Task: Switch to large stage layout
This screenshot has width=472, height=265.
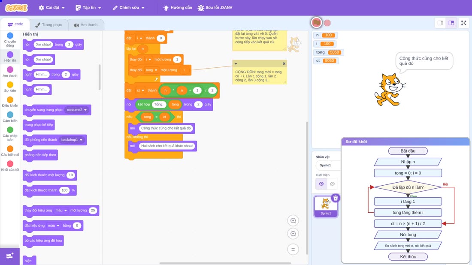Action: (451, 23)
